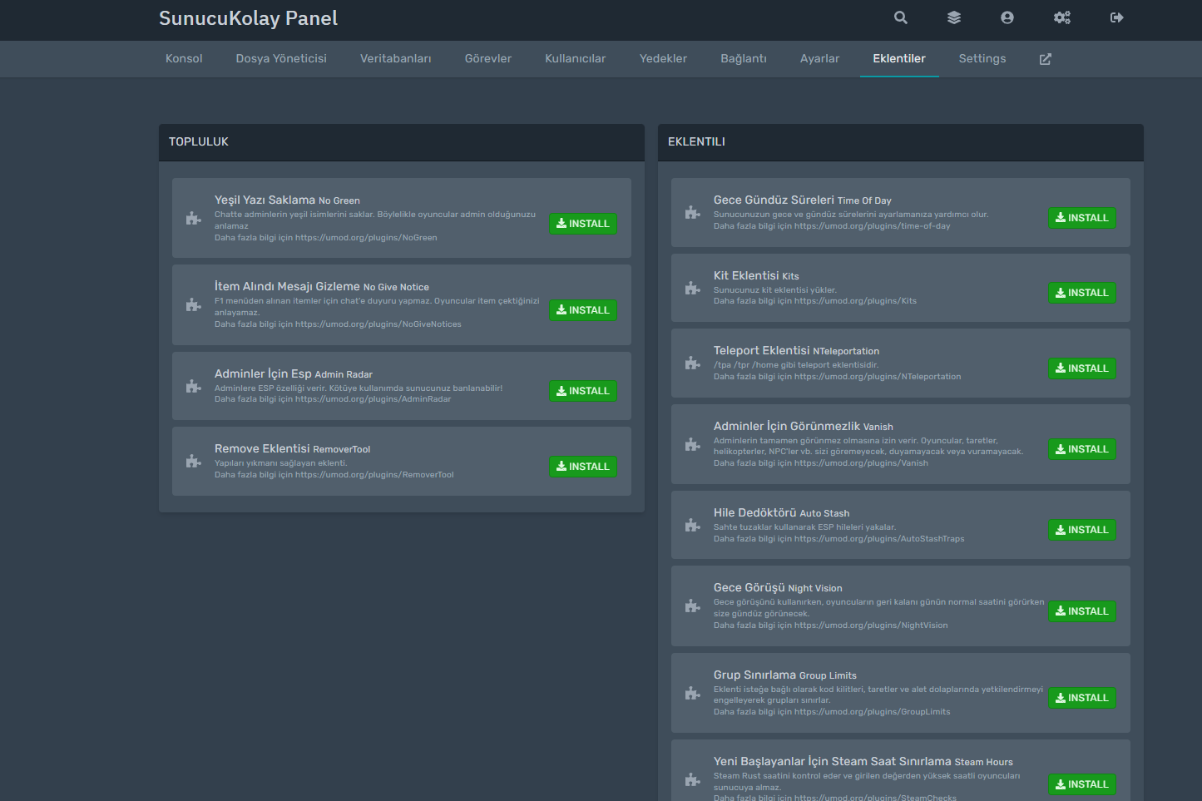
Task: Select the Eklentiler tab
Action: pos(899,59)
